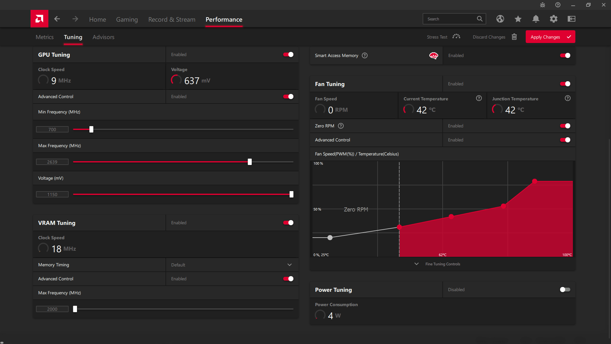Switch to Metrics sub-tab
This screenshot has height=344, width=611.
pos(45,37)
